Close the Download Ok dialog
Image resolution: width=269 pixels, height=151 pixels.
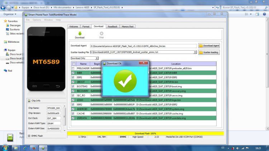coord(143,63)
